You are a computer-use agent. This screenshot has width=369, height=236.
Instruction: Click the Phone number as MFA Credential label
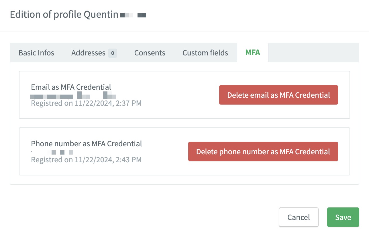coord(87,143)
